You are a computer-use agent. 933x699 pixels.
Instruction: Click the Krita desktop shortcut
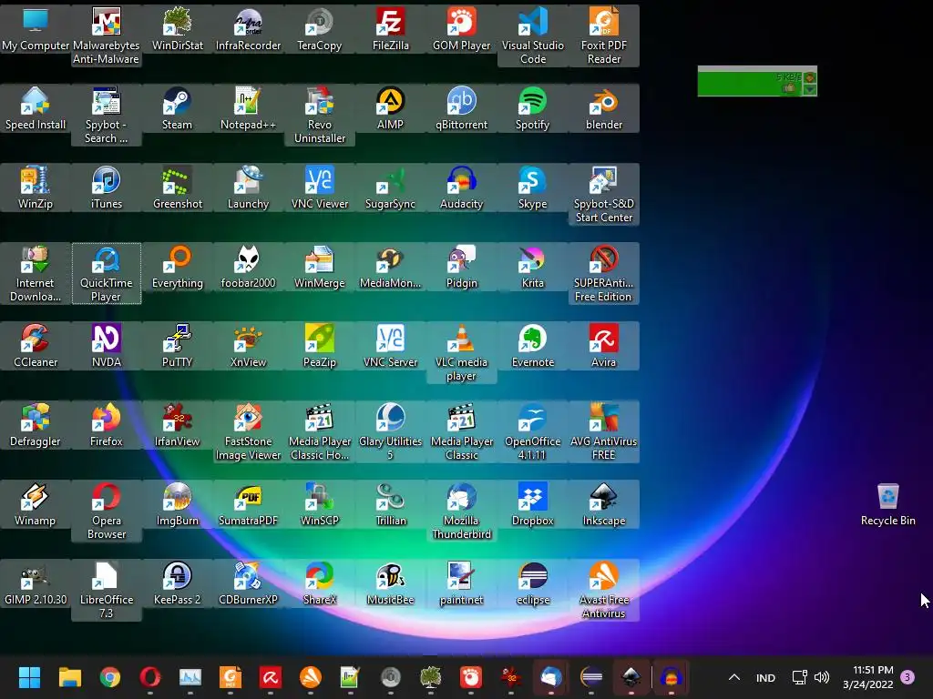(532, 267)
